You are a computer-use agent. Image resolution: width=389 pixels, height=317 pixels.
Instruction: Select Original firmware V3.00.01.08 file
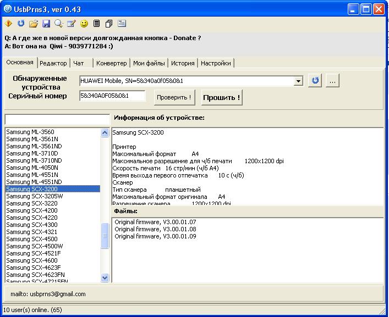tap(155, 229)
